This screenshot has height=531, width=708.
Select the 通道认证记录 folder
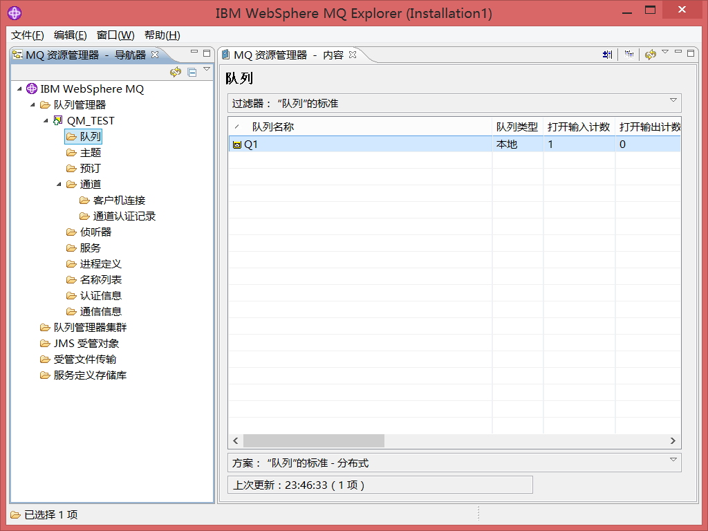118,216
